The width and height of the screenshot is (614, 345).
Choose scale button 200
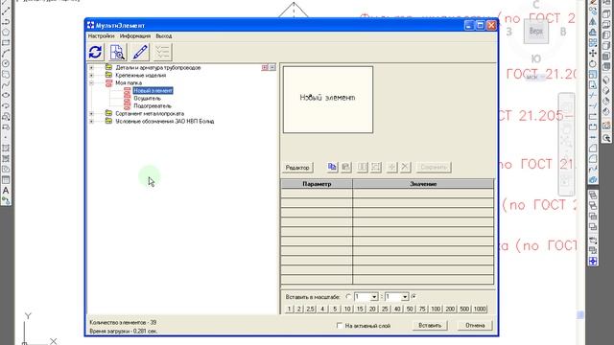coord(450,309)
